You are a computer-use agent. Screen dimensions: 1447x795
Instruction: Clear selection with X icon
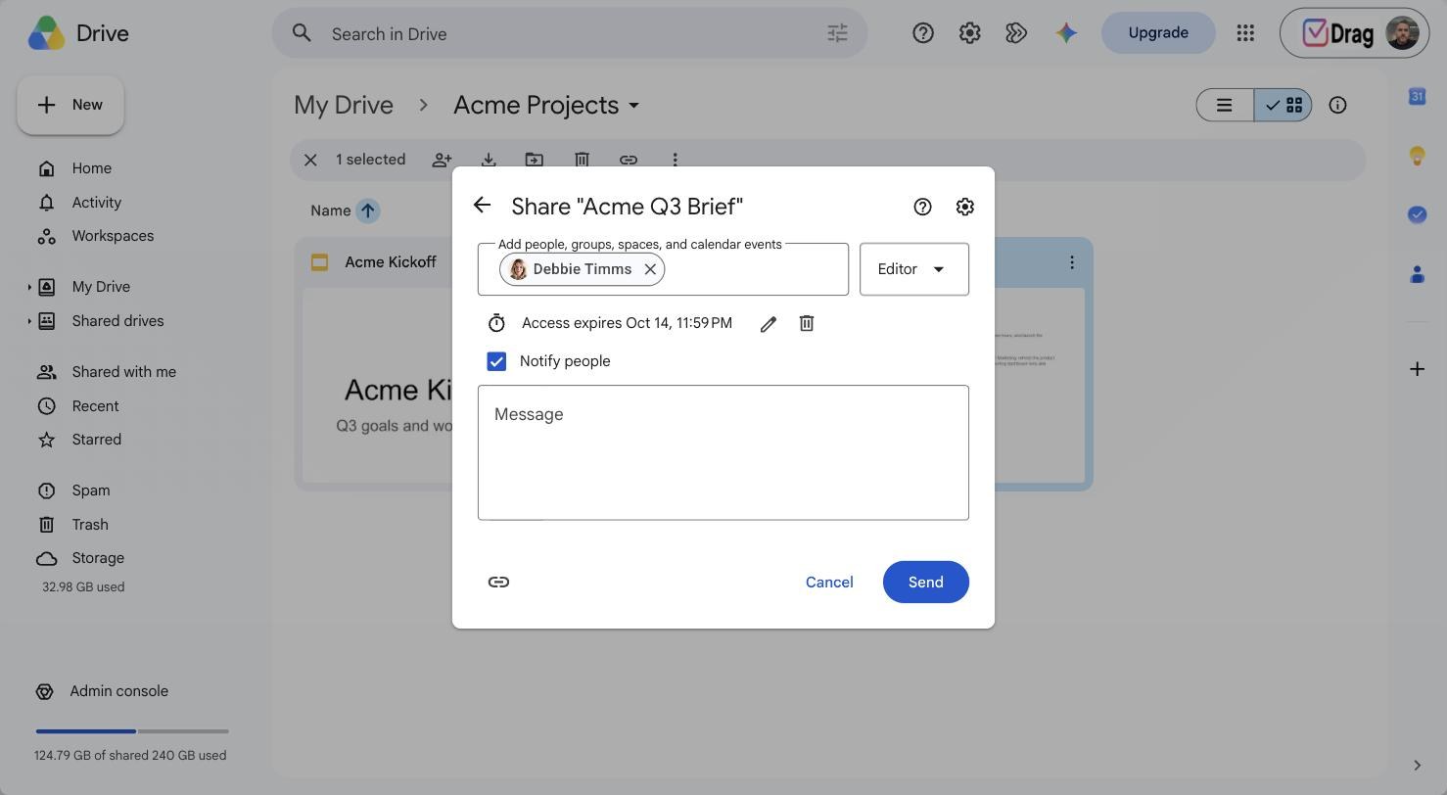pos(310,160)
